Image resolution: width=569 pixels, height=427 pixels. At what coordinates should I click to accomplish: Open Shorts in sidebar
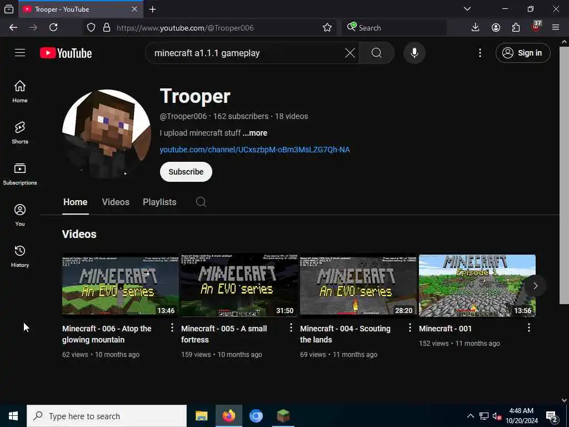coord(20,133)
